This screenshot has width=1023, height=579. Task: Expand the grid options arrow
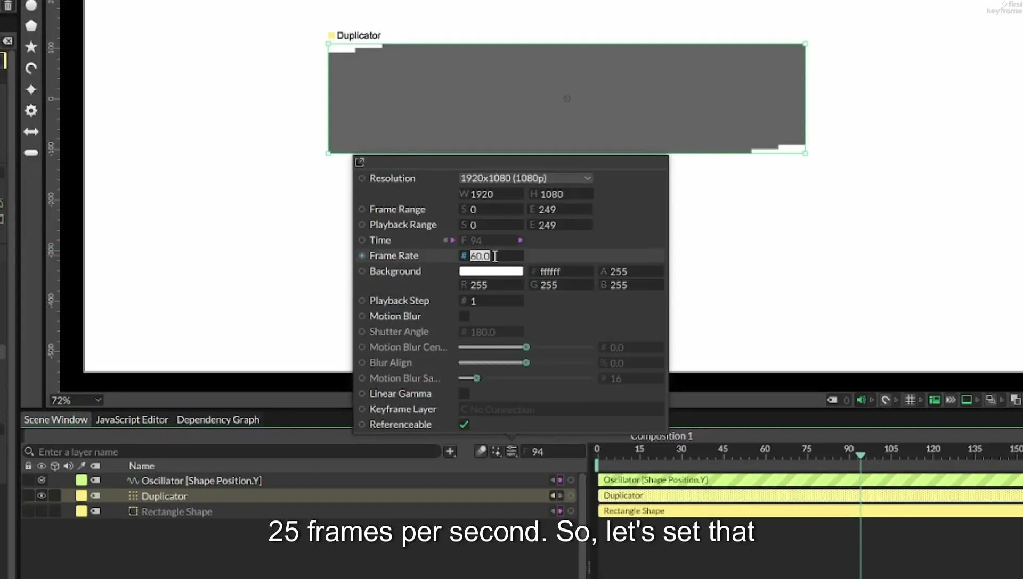tap(921, 400)
